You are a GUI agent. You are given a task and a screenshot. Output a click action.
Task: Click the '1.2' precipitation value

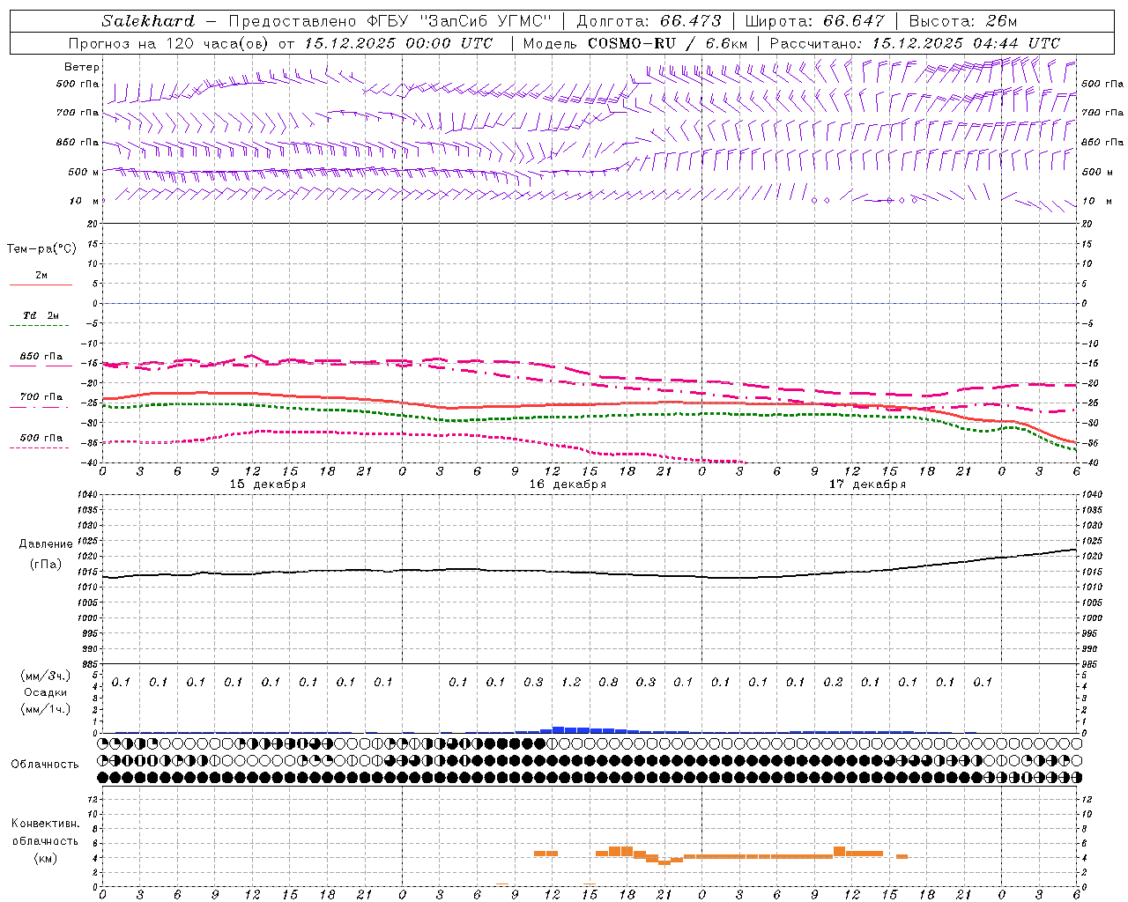coord(571,682)
